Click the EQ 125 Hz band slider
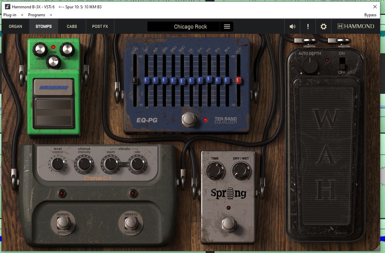The image size is (385, 253). 165,80
